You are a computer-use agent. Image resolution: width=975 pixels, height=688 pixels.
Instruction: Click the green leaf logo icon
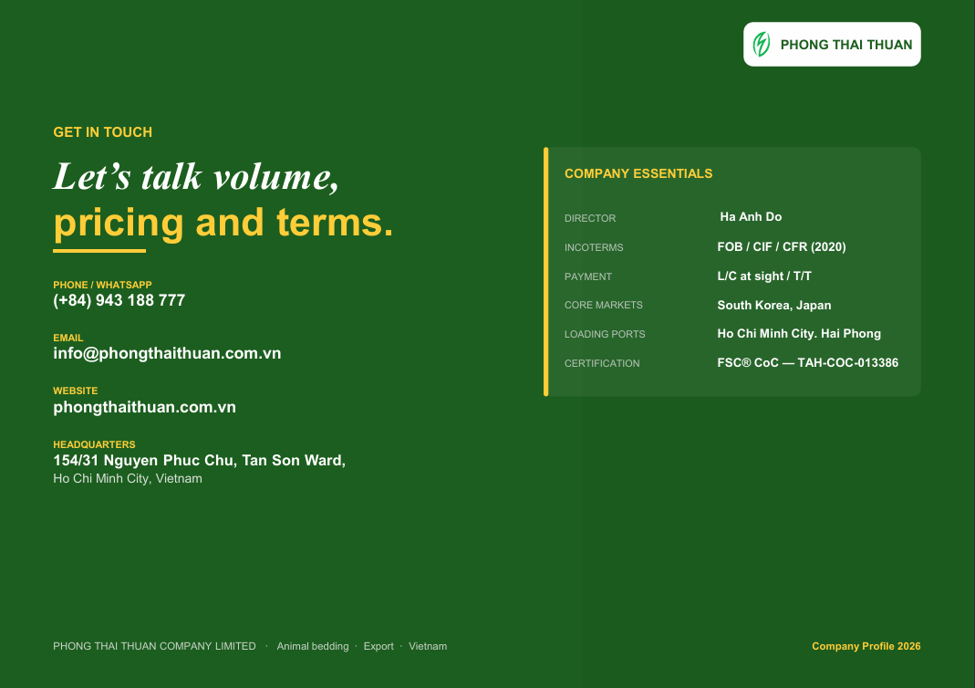point(762,44)
